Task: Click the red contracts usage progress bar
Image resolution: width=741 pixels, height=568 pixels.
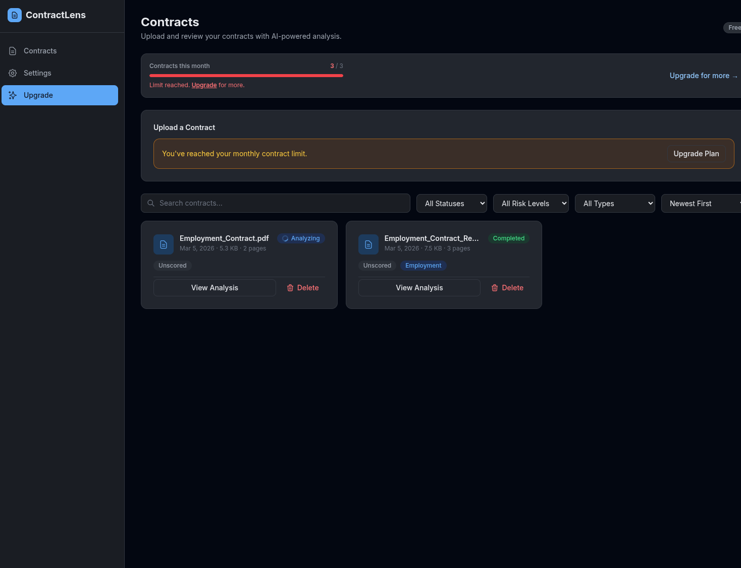Action: 246,76
